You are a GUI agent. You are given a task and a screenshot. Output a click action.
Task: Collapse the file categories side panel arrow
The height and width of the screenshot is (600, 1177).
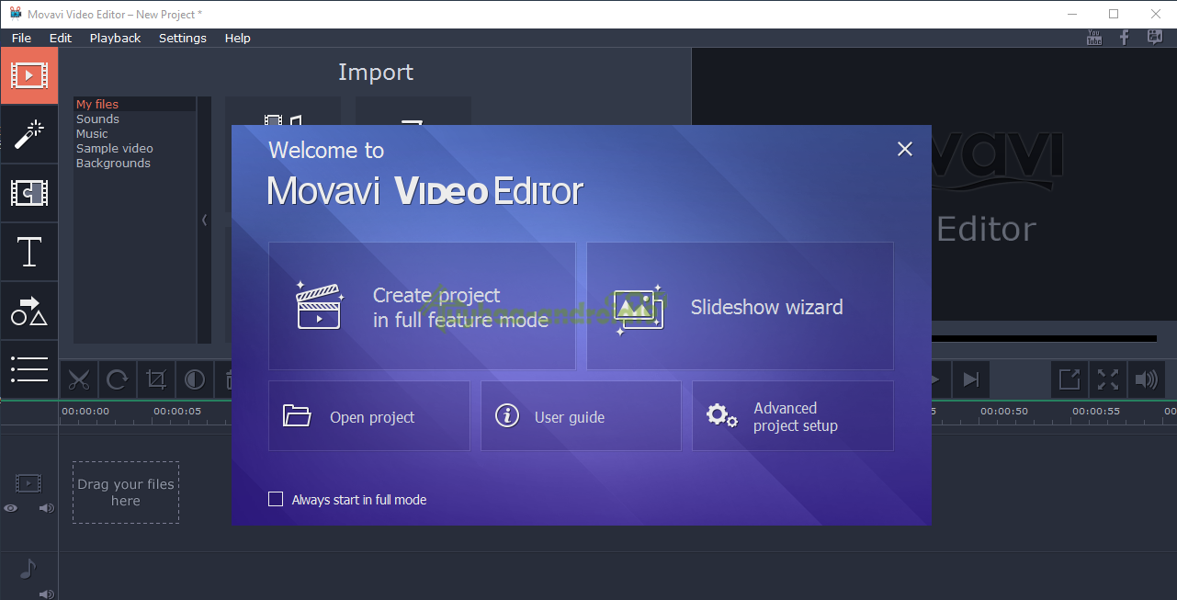(x=204, y=220)
